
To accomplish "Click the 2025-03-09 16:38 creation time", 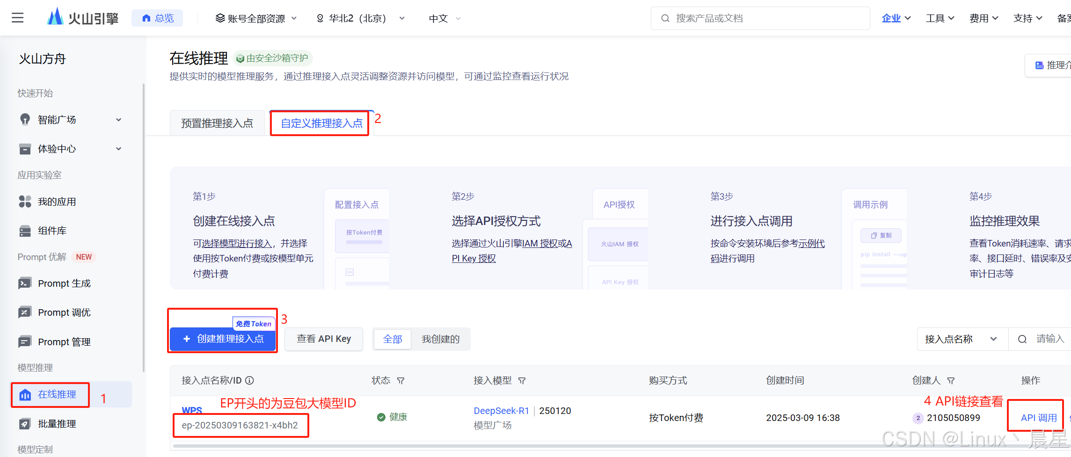I will 803,418.
